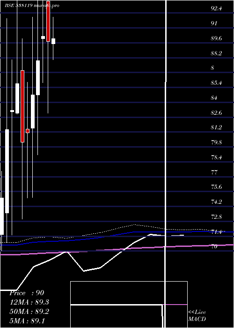Click the long red candle spanning 86 to 80
This screenshot has width=234, height=328.
(22, 106)
